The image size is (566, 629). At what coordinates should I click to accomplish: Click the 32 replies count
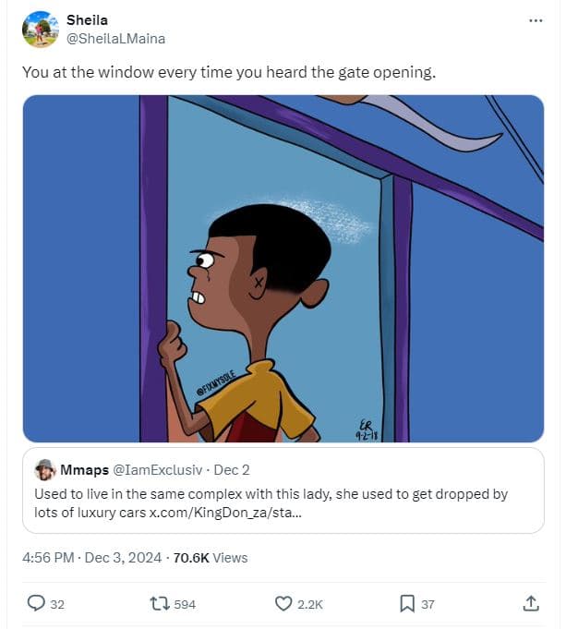(x=57, y=604)
